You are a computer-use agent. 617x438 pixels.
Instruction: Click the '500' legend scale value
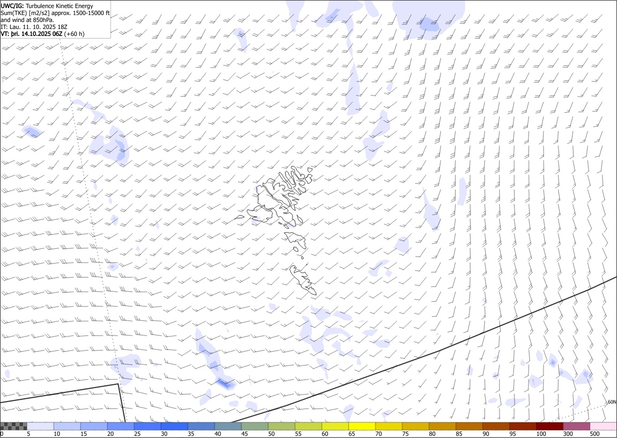(x=595, y=434)
